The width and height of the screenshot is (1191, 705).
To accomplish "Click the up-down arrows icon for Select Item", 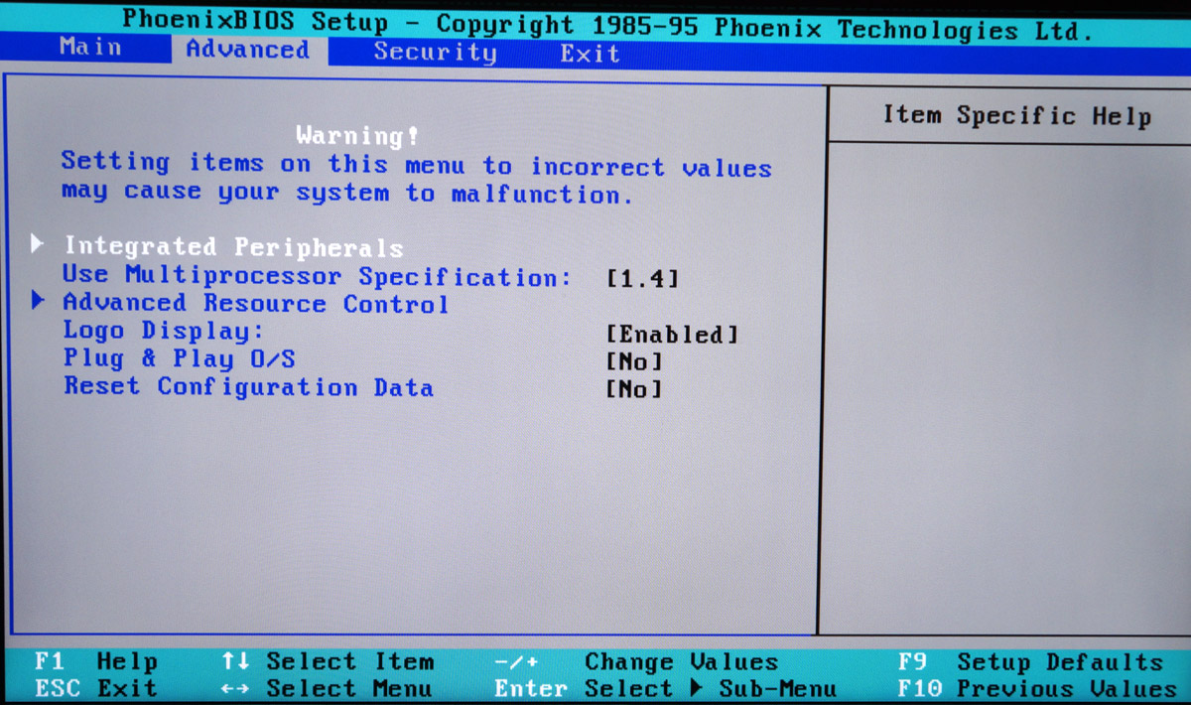I will click(235, 662).
